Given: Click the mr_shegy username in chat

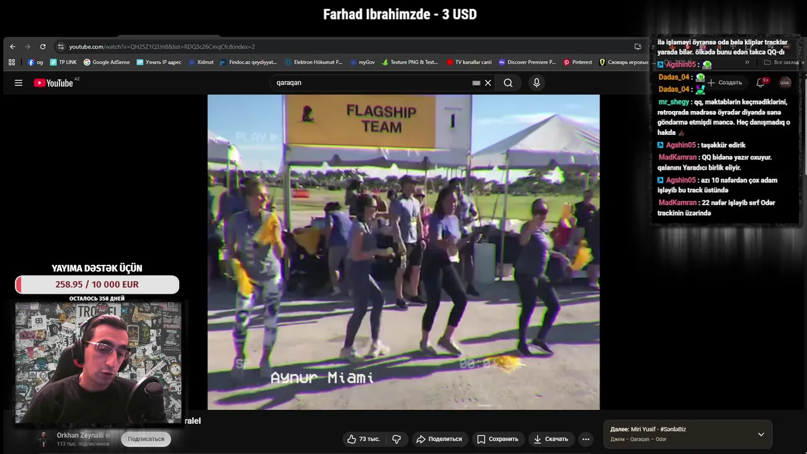Looking at the screenshot, I should [674, 102].
